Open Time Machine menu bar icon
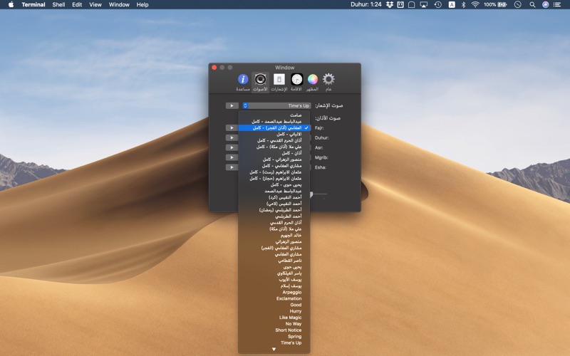This screenshot has width=570, height=356. (x=438, y=5)
